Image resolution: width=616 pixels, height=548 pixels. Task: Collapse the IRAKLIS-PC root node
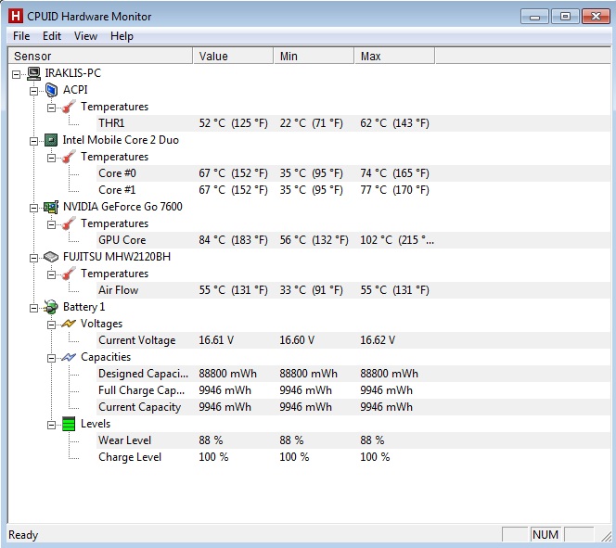[x=17, y=73]
